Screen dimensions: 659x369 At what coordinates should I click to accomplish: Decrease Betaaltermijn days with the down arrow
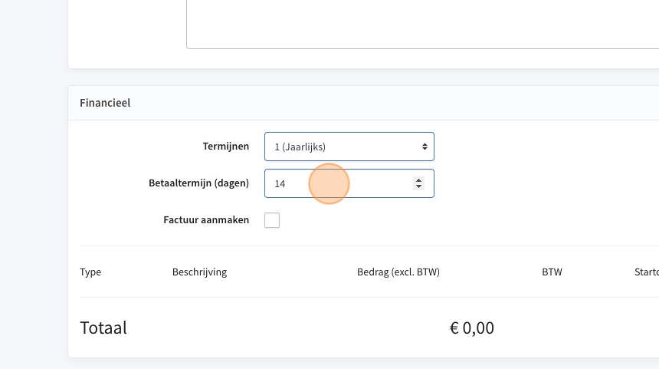coord(418,186)
